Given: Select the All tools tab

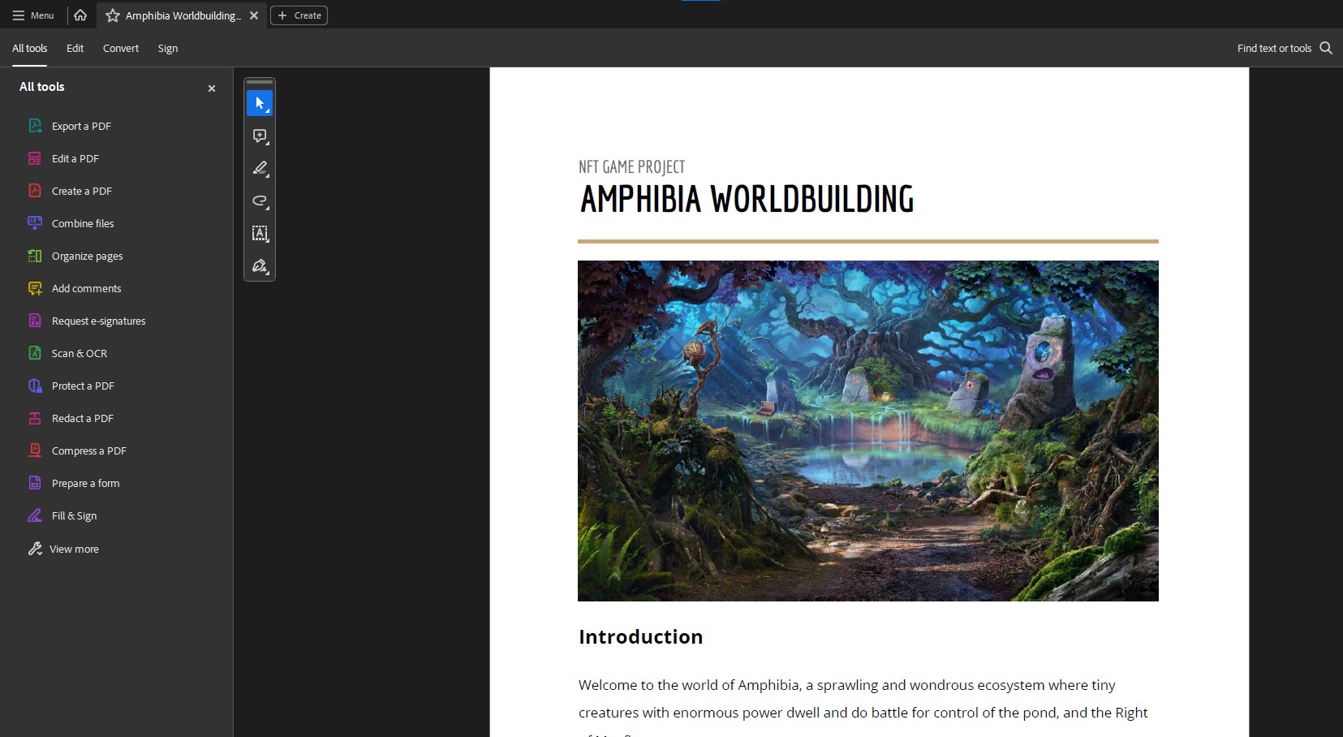Looking at the screenshot, I should 29,49.
